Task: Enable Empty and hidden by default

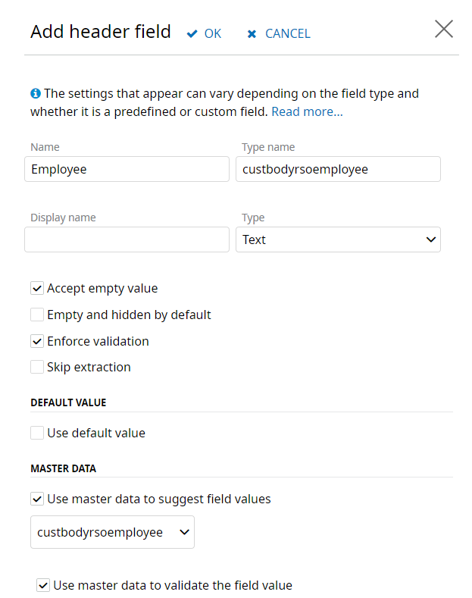Action: tap(37, 315)
